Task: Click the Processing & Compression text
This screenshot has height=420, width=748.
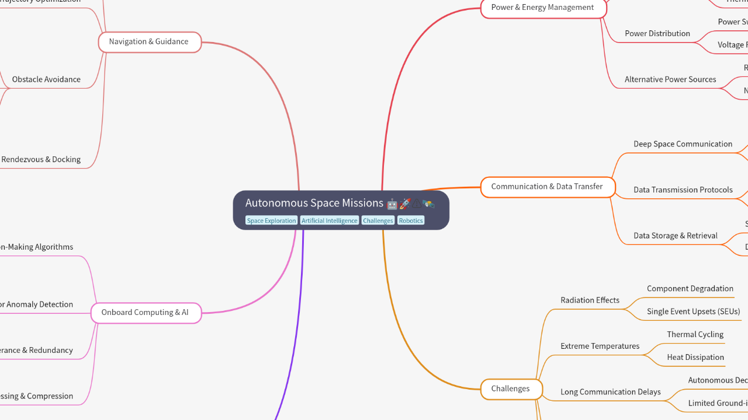Action: point(36,396)
